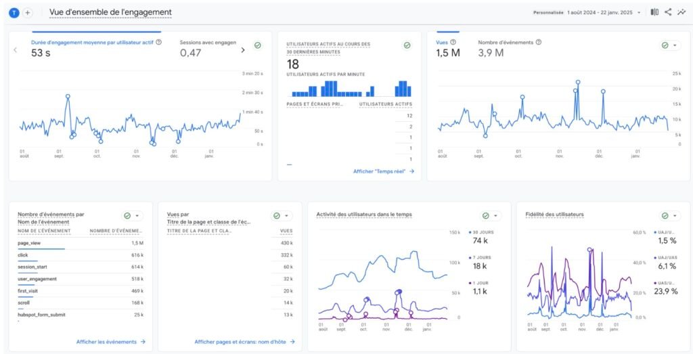Click the user_engagement event row
693x354 pixels.
(81, 280)
